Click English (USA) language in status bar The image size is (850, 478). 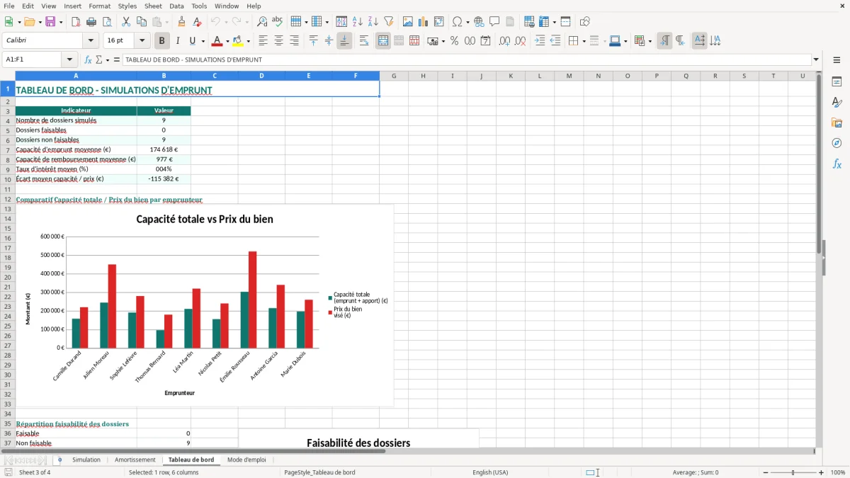(490, 472)
